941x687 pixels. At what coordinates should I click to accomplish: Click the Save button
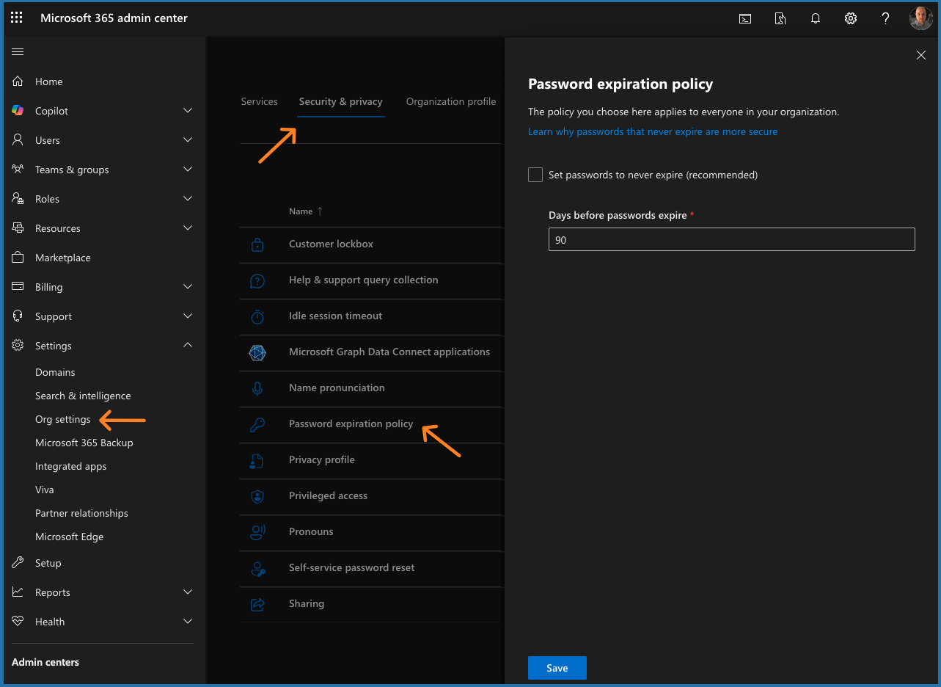pyautogui.click(x=557, y=668)
